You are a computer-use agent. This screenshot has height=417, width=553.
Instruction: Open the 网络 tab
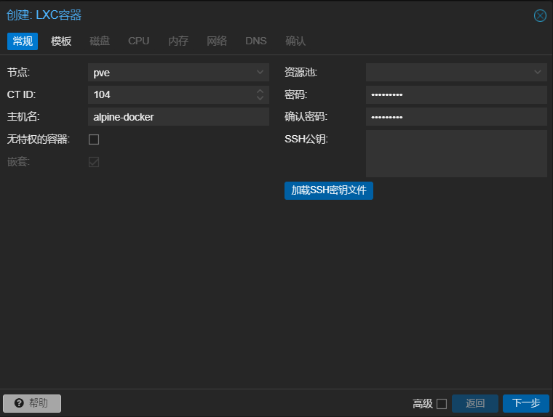point(217,41)
